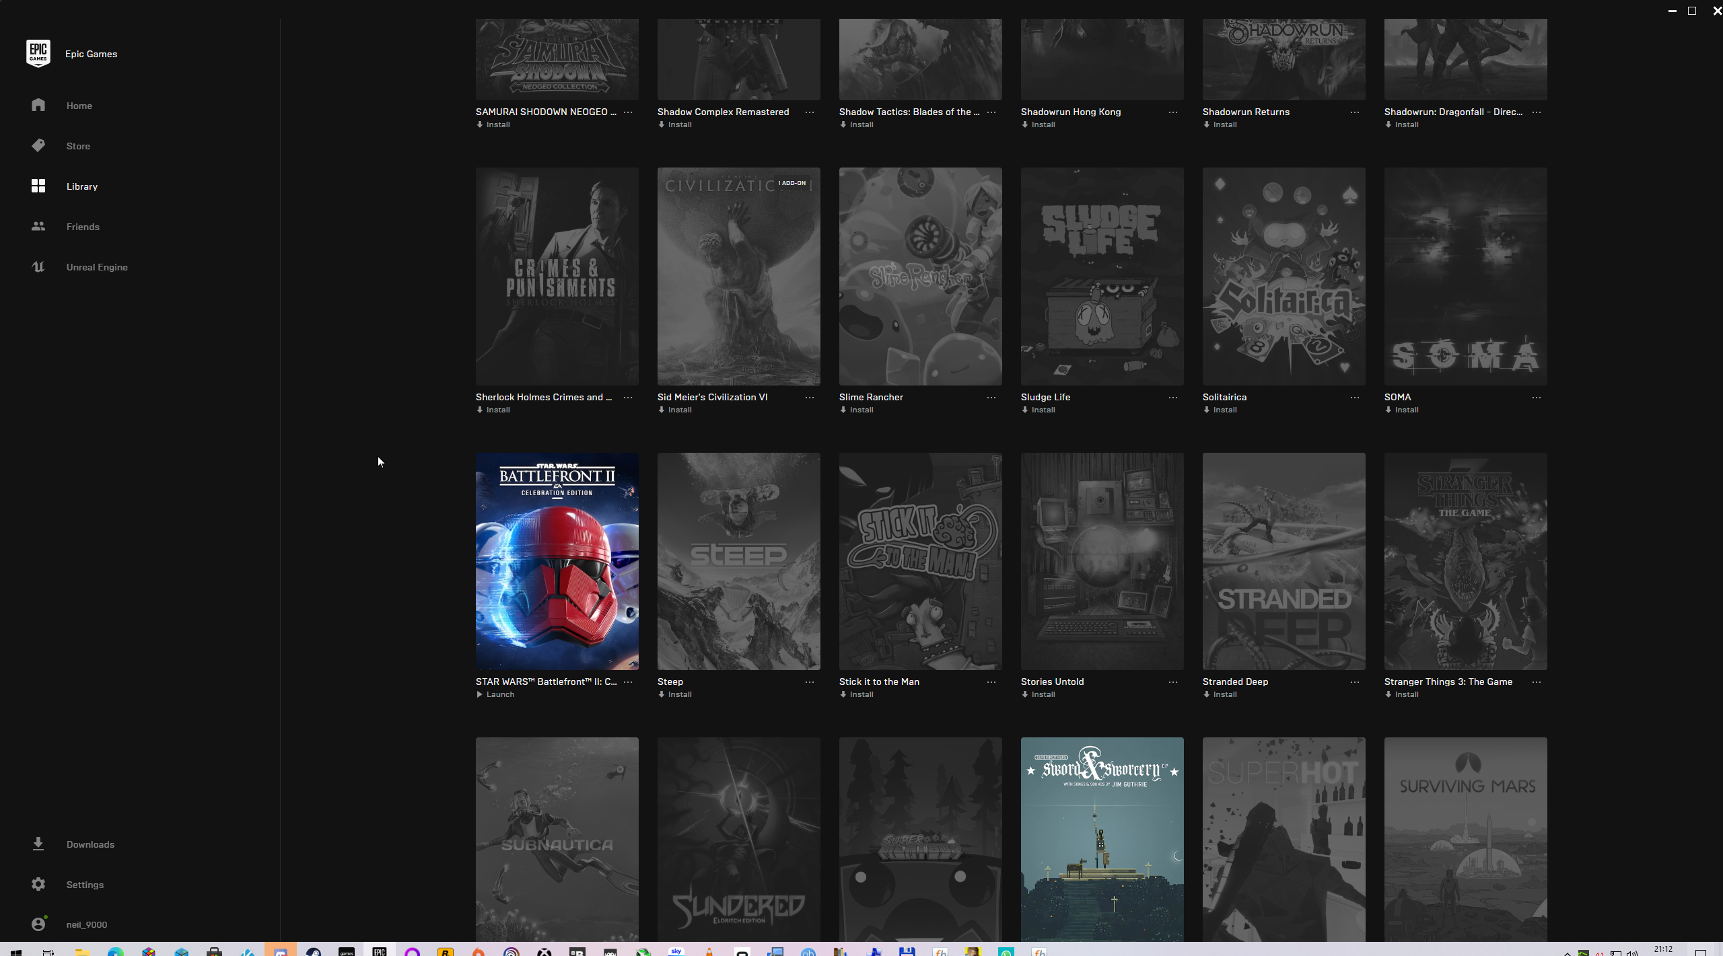
Task: Install Shadowrun Returns
Action: [1220, 124]
